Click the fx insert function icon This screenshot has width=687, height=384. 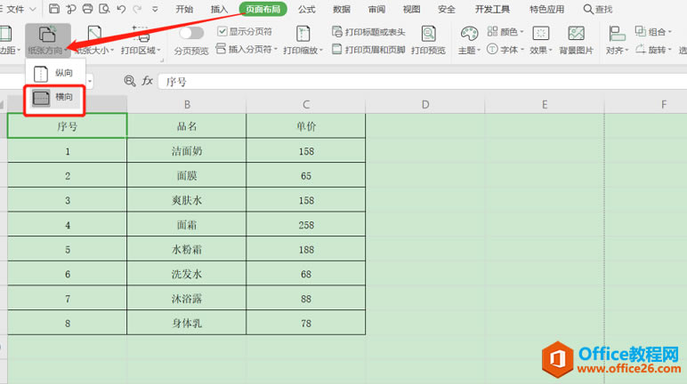[x=147, y=81]
